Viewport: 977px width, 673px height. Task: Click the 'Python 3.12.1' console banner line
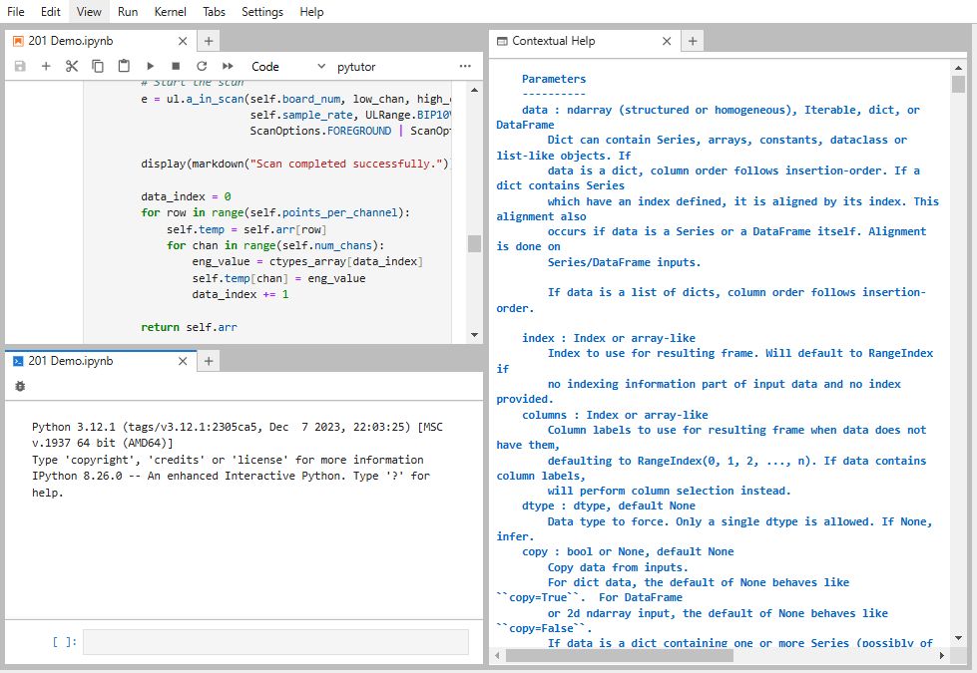tap(238, 435)
